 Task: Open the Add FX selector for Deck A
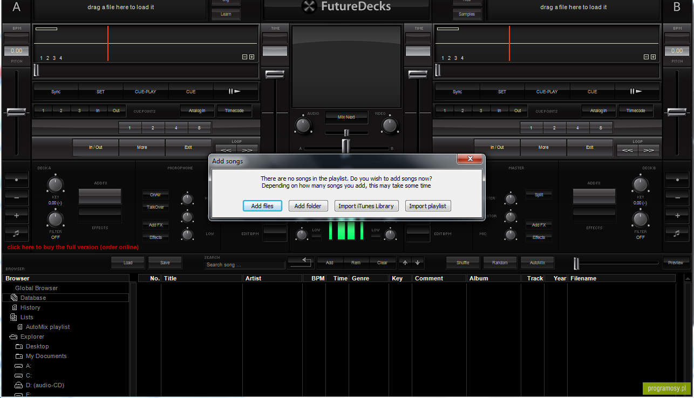[100, 196]
